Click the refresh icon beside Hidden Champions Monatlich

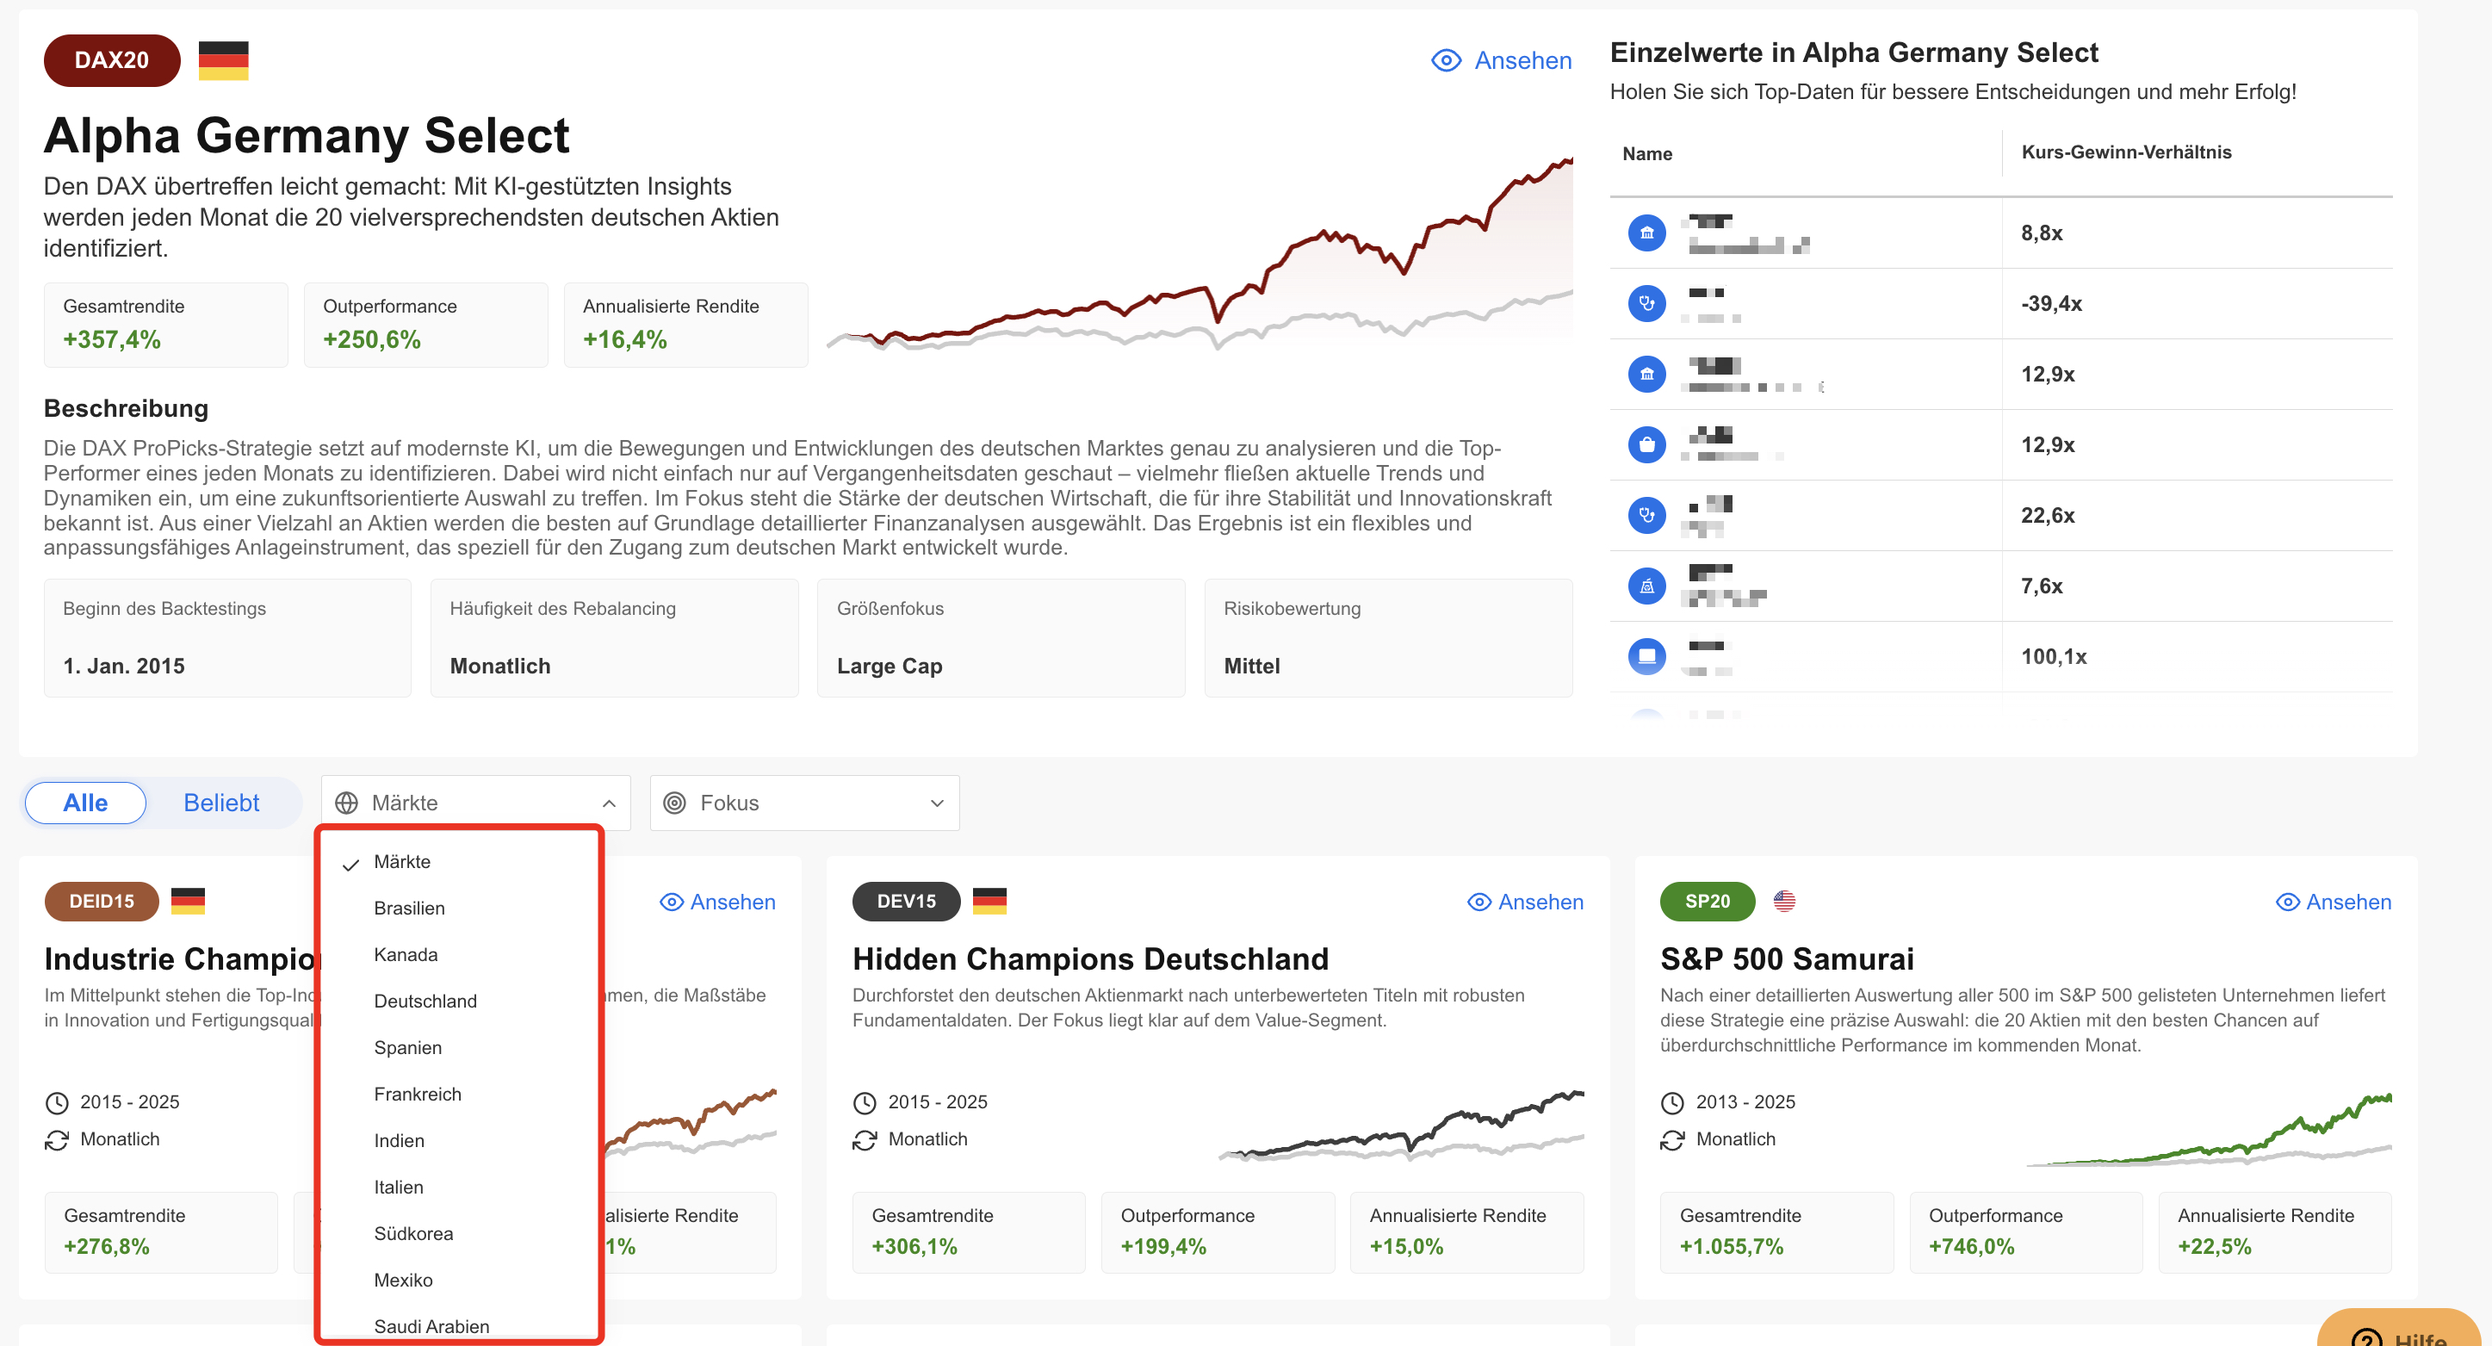865,1141
